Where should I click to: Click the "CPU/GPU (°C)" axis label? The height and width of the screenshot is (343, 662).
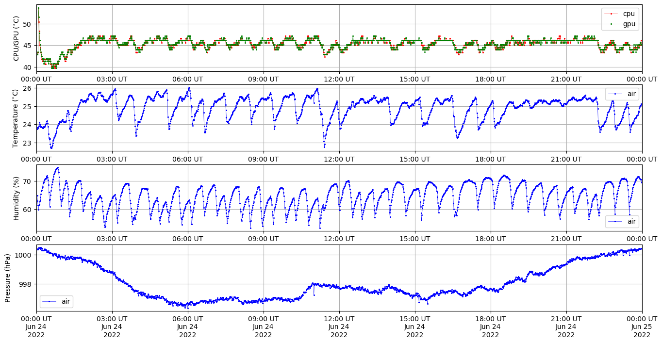pos(16,38)
